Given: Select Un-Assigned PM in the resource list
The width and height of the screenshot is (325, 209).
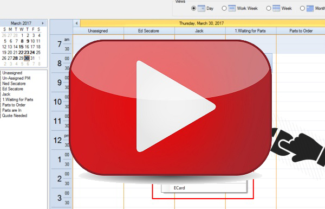Looking at the screenshot, I should tap(16, 78).
